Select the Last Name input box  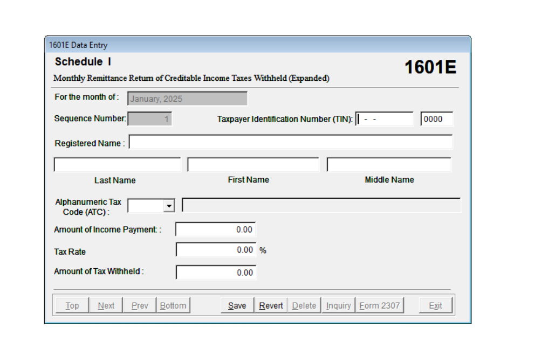[117, 165]
